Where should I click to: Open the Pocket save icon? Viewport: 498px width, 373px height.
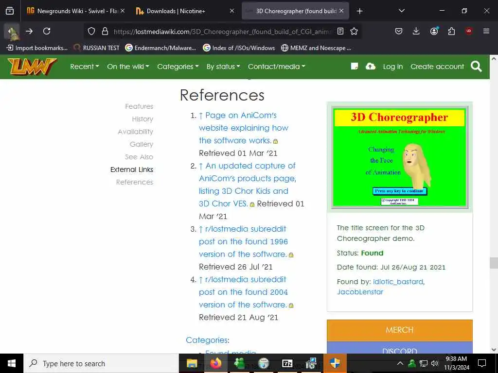(x=399, y=31)
